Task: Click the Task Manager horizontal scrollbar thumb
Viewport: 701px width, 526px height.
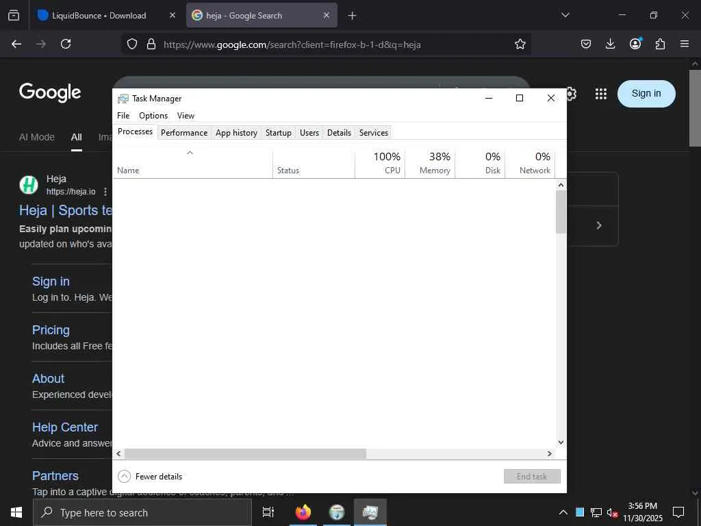Action: click(245, 453)
